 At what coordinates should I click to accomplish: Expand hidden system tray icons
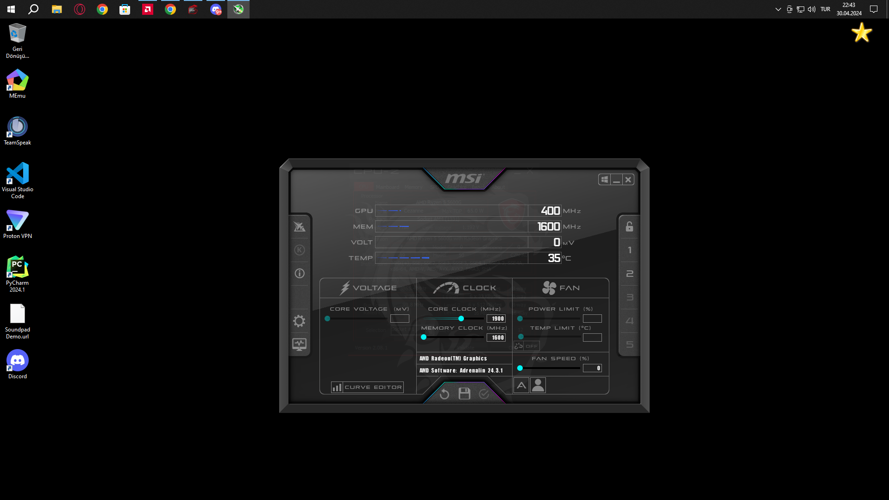click(778, 9)
